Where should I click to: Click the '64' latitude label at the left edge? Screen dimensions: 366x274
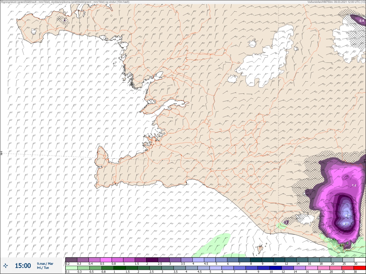pos(1,153)
